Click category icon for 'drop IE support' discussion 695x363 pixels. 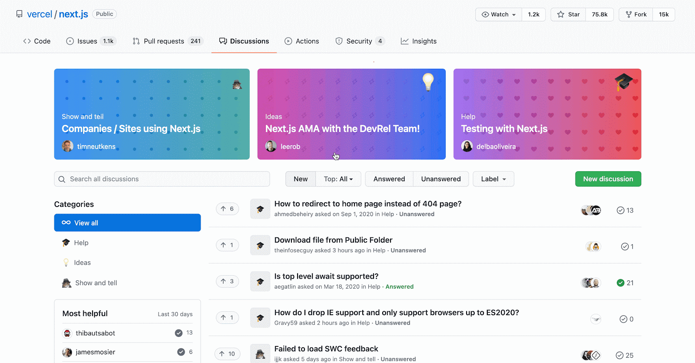(260, 318)
